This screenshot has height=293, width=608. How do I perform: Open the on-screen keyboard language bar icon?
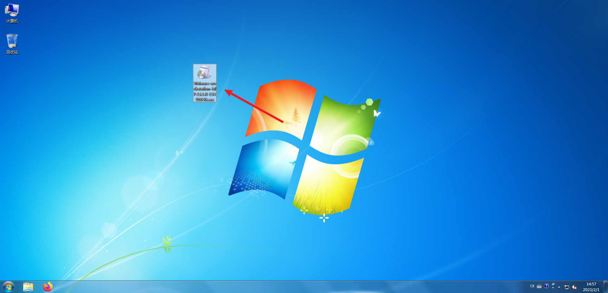[x=539, y=286]
